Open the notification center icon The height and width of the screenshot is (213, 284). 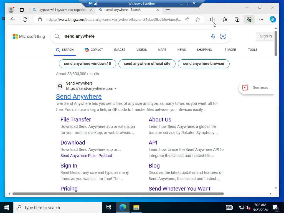point(275,208)
